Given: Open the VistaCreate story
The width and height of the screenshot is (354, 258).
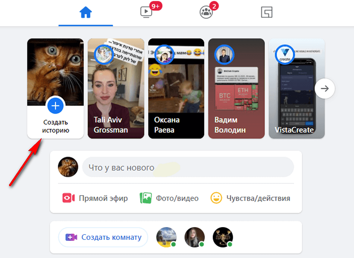Looking at the screenshot, I should (x=296, y=88).
